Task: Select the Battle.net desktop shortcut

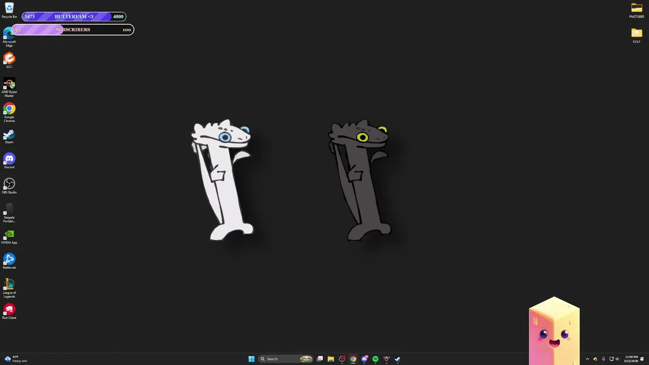Action: click(x=9, y=261)
